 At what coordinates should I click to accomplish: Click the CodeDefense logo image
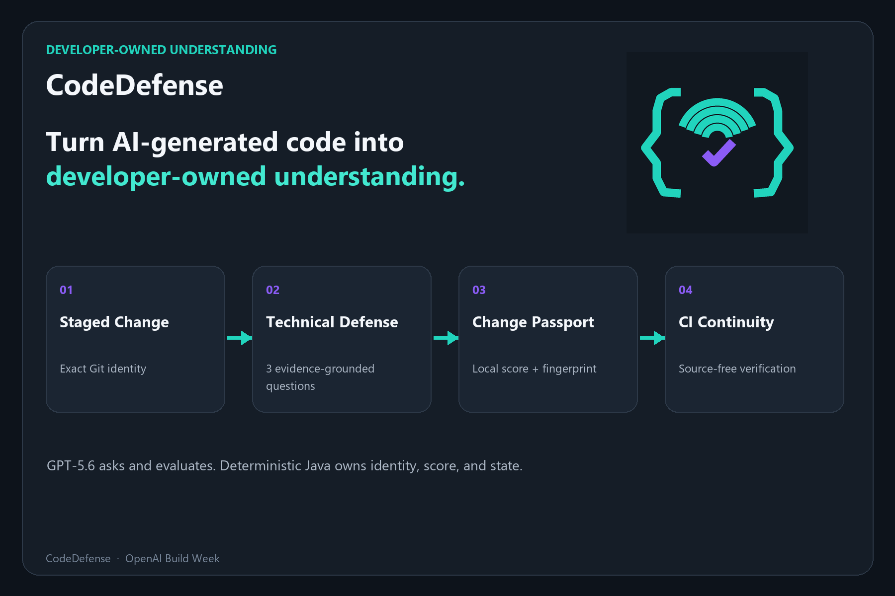tap(717, 143)
